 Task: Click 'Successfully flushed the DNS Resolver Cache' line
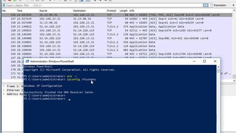point(59,92)
